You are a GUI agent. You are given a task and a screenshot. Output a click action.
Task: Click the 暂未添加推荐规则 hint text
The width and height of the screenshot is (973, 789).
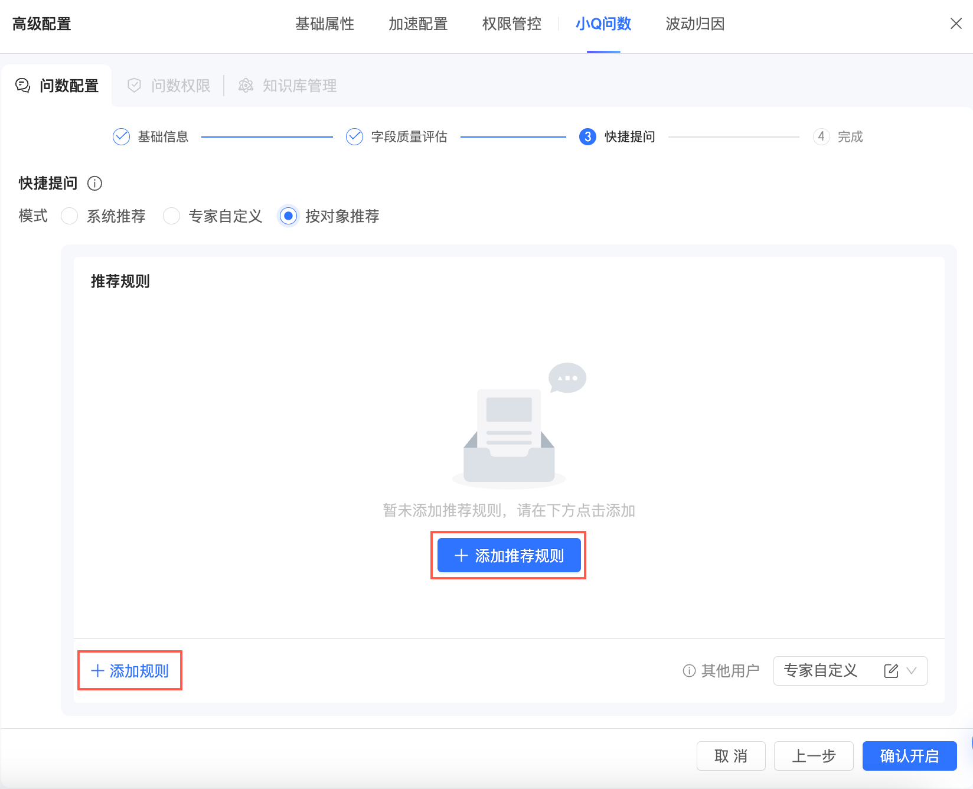point(509,510)
